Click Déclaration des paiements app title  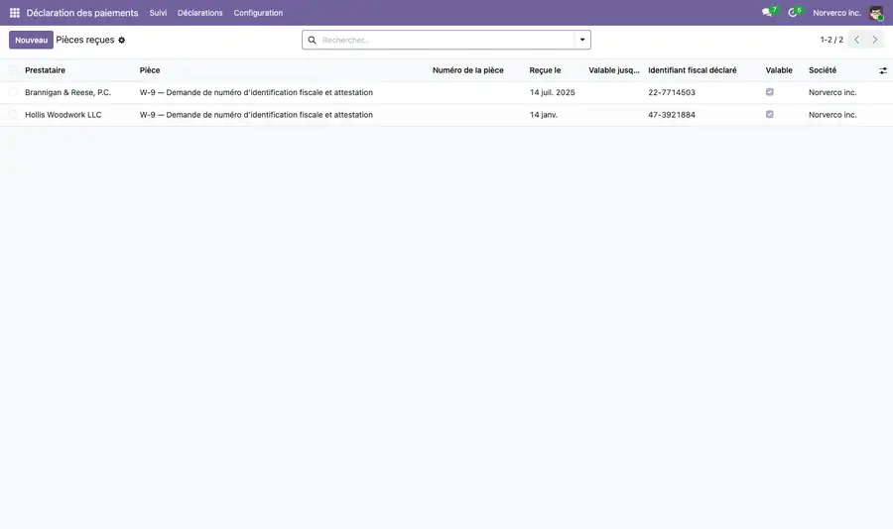click(x=82, y=13)
